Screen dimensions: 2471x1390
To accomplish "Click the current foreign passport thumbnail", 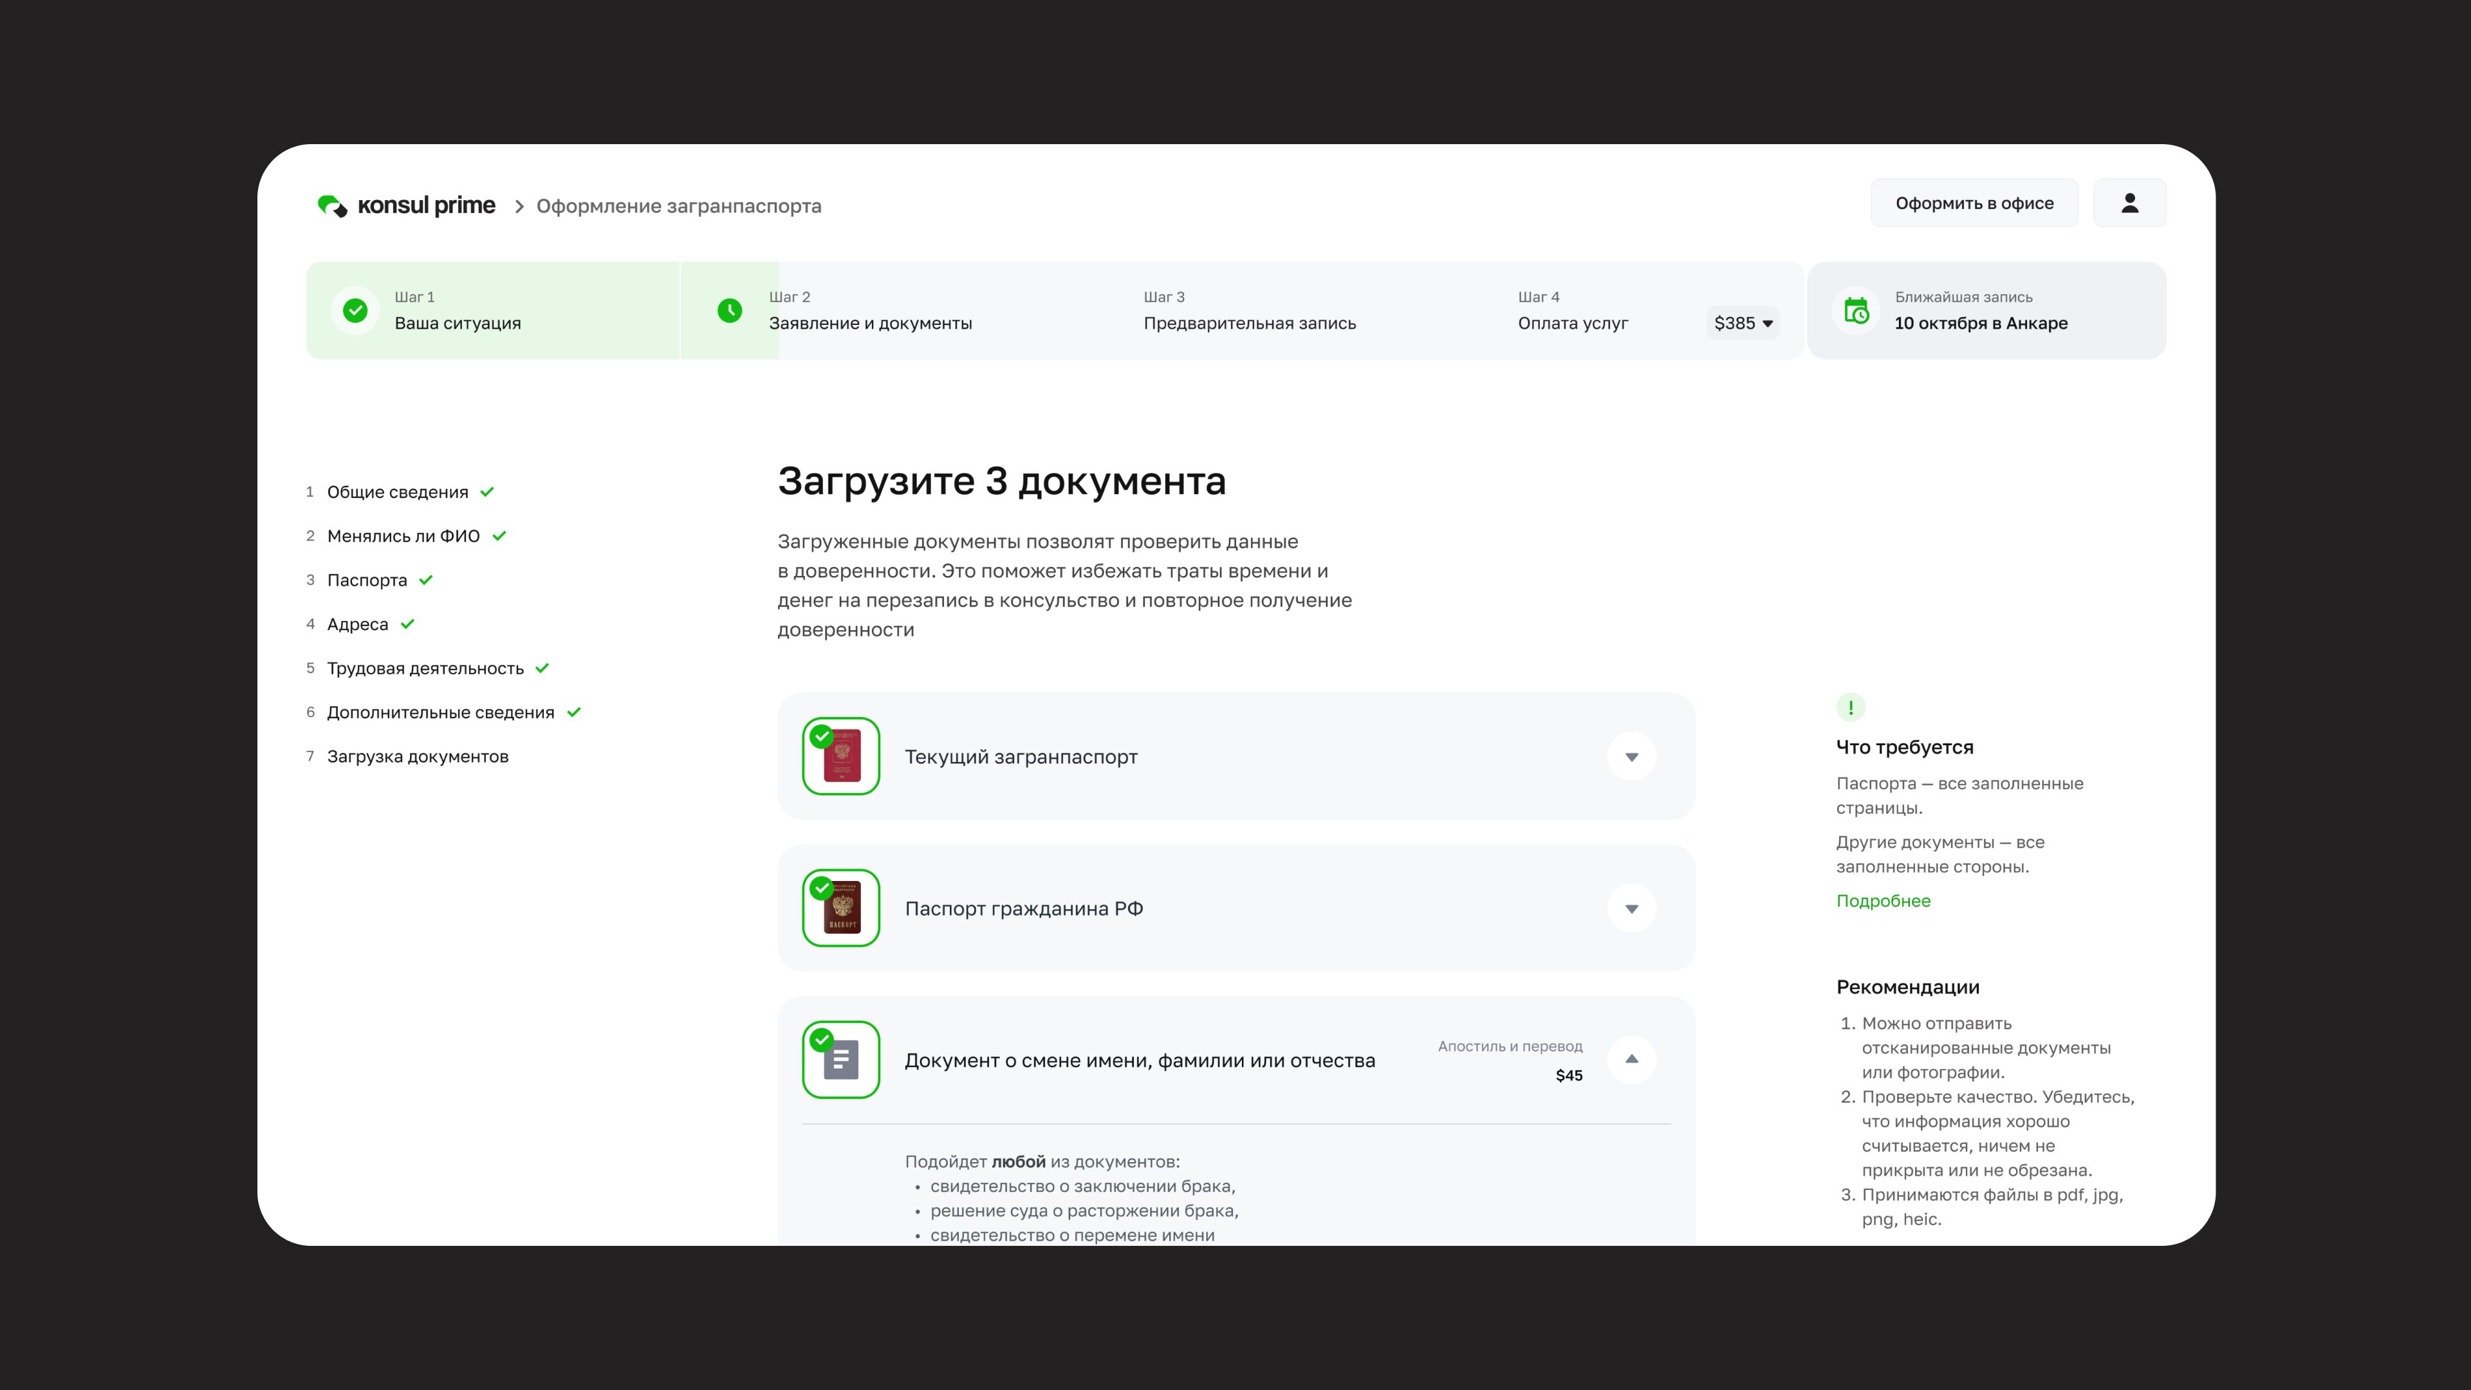I will pos(841,756).
